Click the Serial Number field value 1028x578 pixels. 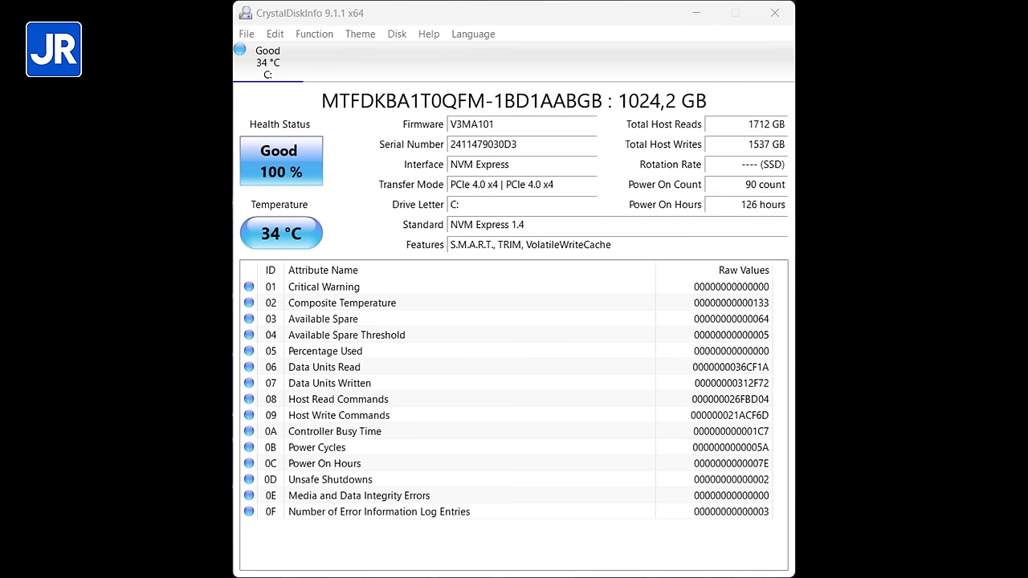click(x=522, y=144)
